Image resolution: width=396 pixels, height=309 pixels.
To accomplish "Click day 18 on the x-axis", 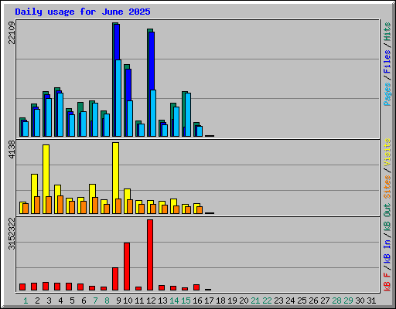I will (x=220, y=301).
